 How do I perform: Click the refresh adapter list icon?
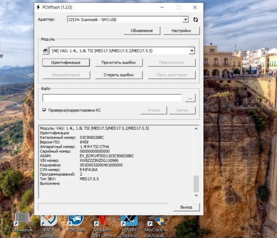point(195,20)
